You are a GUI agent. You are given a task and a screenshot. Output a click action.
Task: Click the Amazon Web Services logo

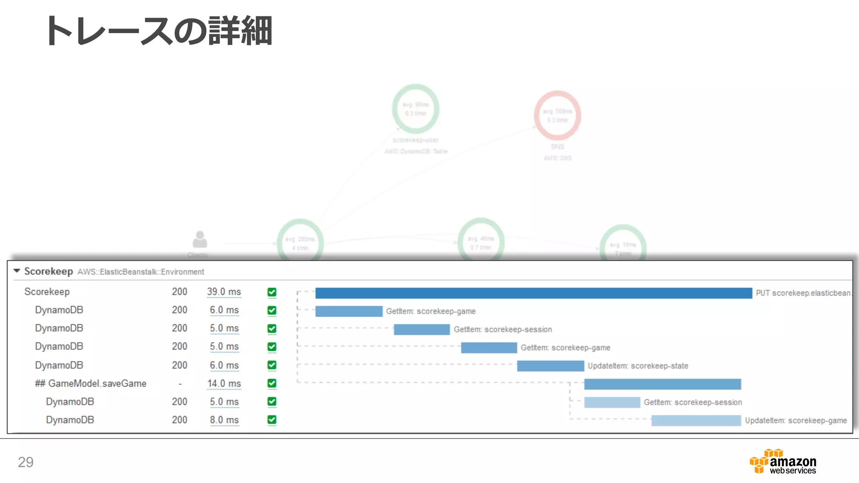783,462
